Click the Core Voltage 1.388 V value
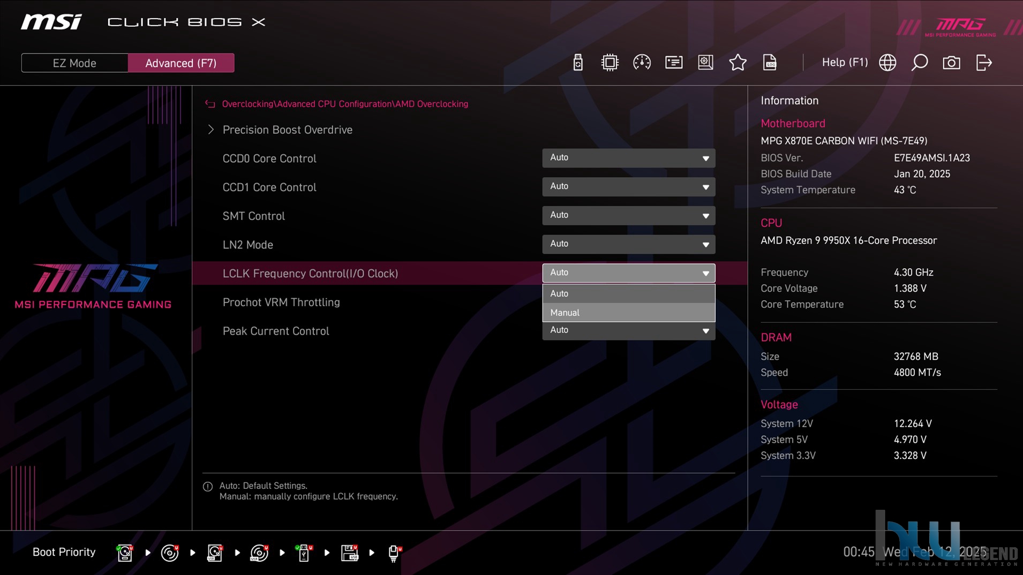The height and width of the screenshot is (575, 1023). coord(909,289)
